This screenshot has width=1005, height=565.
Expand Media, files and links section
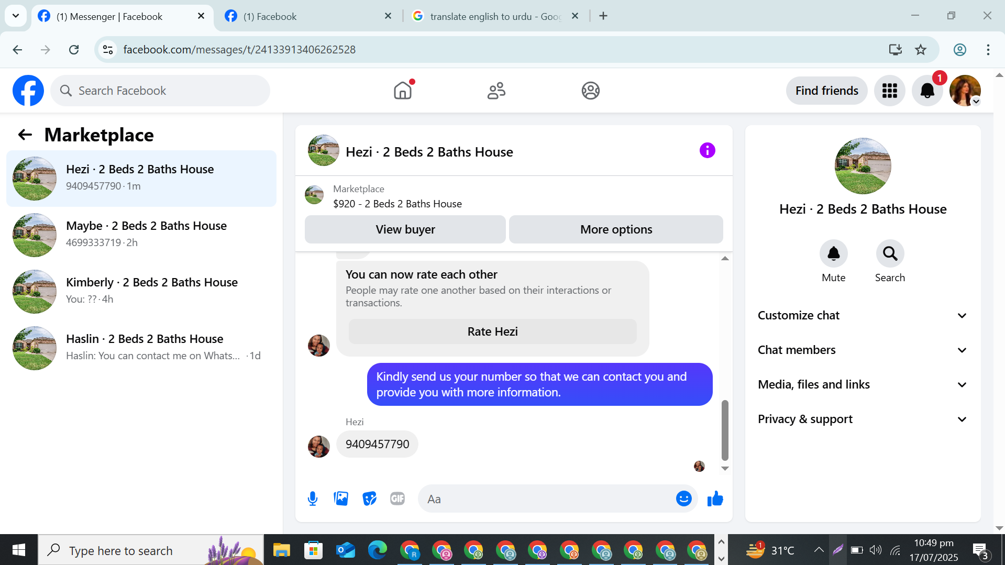click(x=863, y=385)
